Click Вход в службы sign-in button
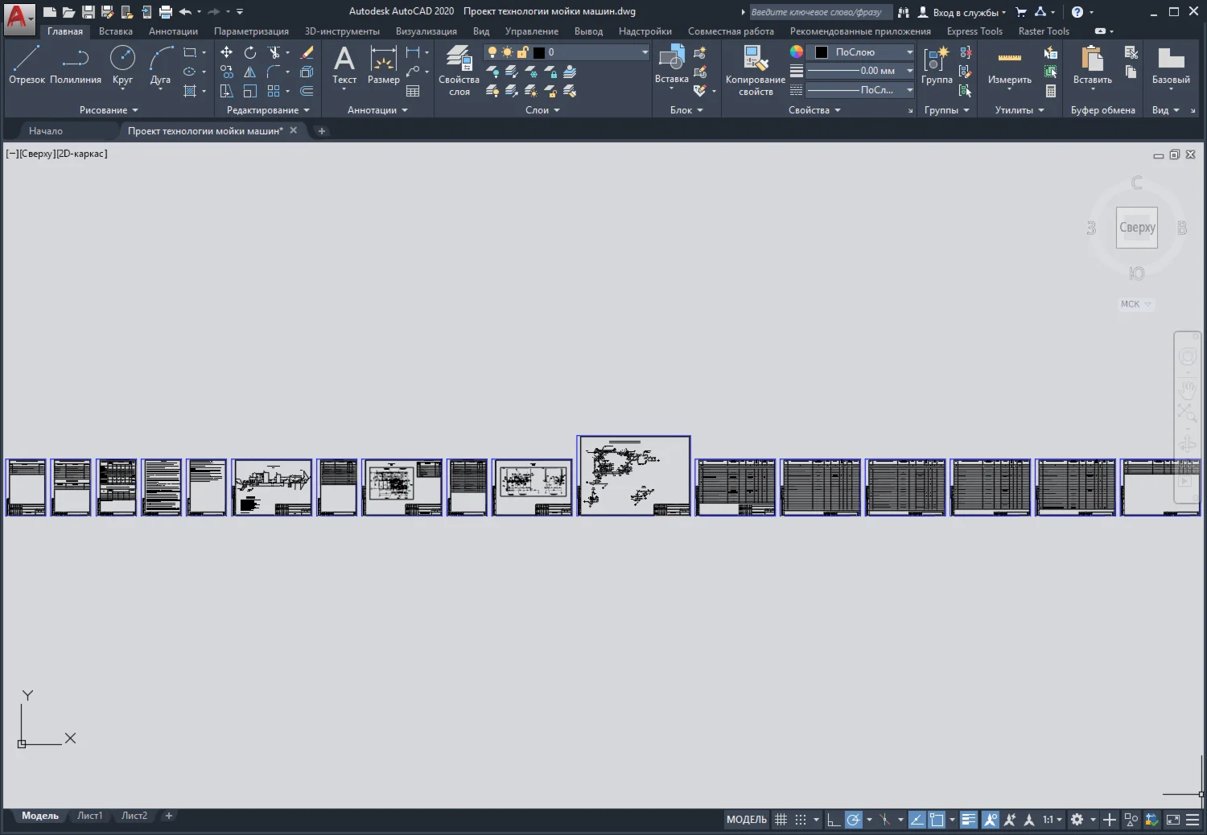 (x=962, y=12)
